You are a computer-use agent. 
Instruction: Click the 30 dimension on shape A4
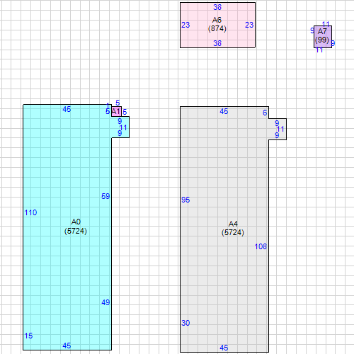point(185,323)
